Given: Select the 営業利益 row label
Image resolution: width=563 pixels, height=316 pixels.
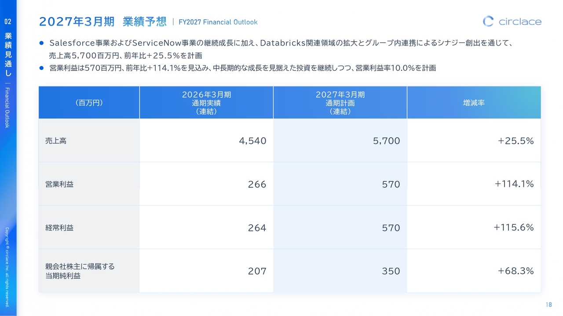Looking at the screenshot, I should click(x=59, y=184).
